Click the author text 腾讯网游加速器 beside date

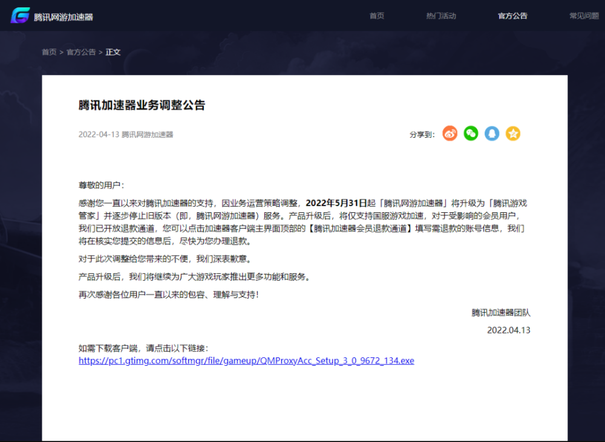pos(148,135)
